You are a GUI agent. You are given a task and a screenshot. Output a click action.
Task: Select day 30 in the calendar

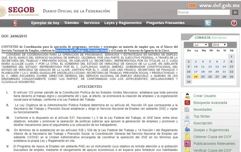coord(188,82)
